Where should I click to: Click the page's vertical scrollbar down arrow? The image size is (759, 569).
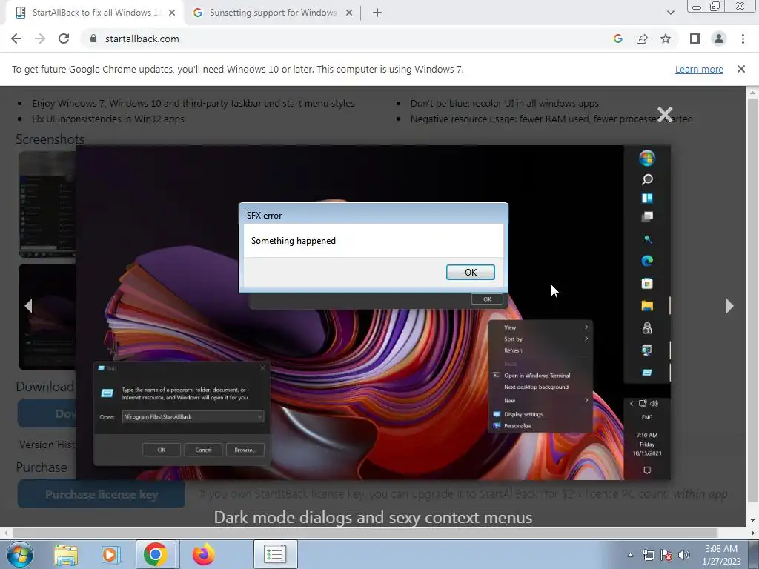pyautogui.click(x=753, y=520)
